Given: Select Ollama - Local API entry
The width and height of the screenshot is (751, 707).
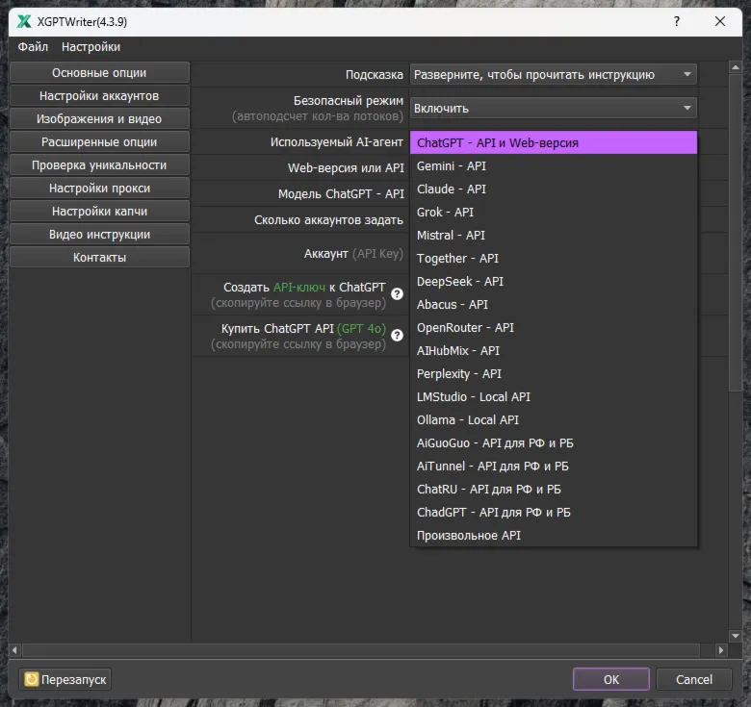Looking at the screenshot, I should 468,420.
